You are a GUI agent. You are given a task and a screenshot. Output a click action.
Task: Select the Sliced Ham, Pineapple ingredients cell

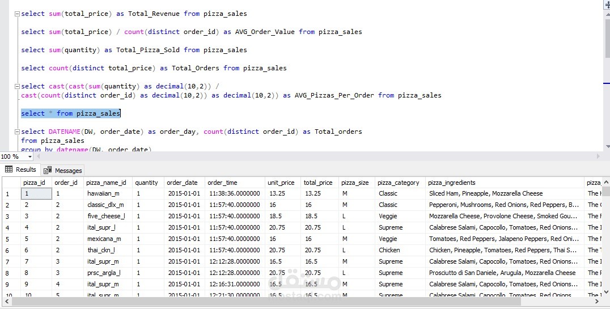505,193
